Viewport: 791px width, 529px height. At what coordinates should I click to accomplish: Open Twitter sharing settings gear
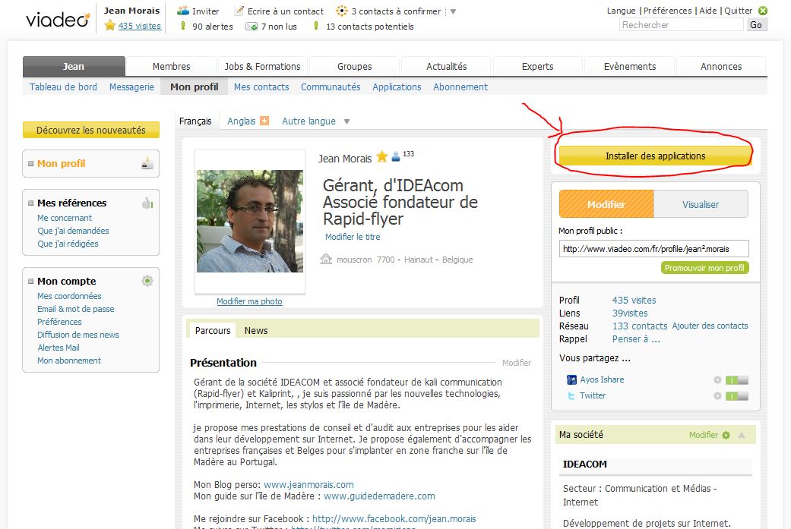coord(717,396)
